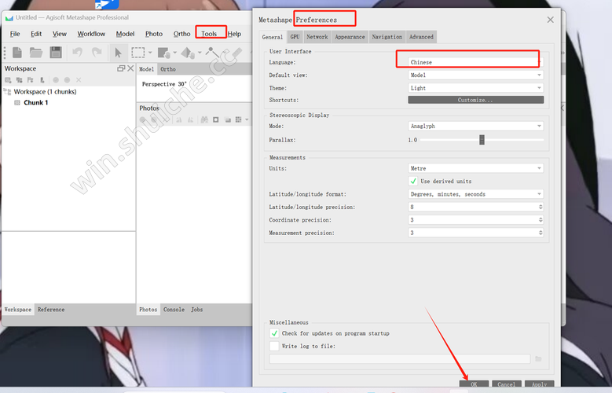Screen dimensions: 612x393
Task: Click the Redo arrow in the toolbar
Action: tap(97, 53)
